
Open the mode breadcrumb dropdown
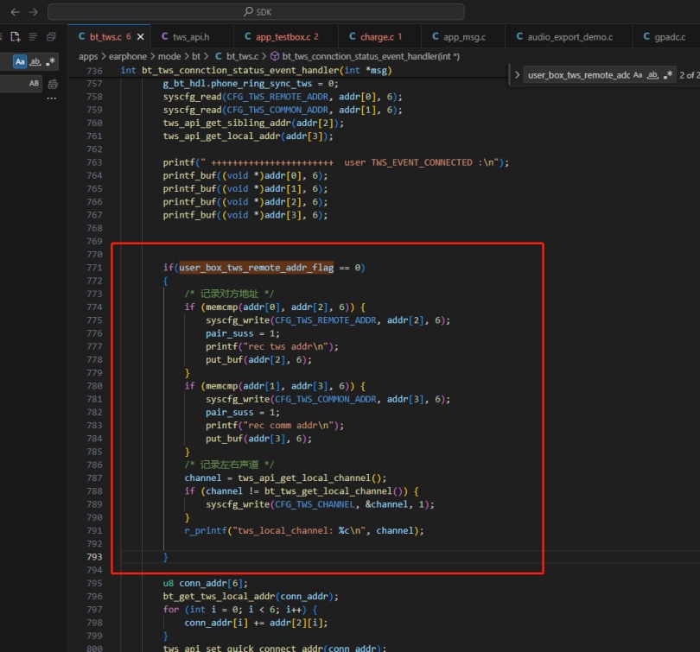coord(169,56)
